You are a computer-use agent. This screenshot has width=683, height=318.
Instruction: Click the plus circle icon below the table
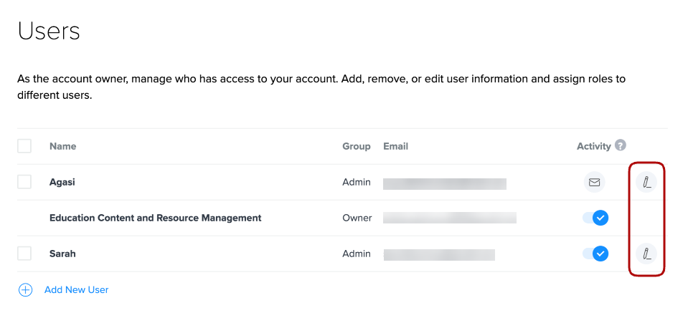point(25,290)
